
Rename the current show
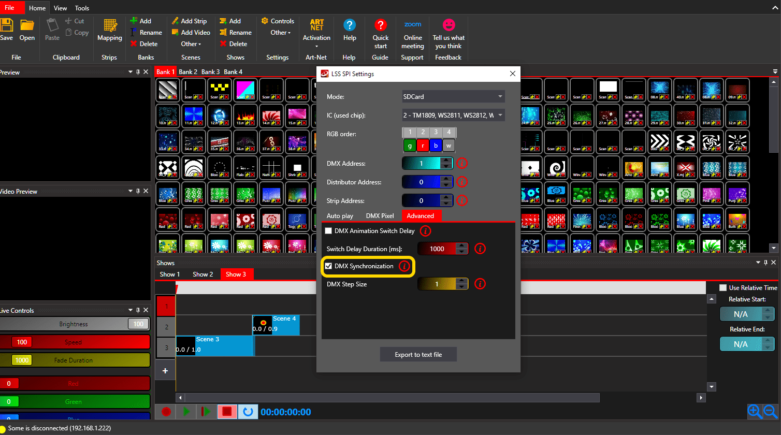click(x=236, y=33)
